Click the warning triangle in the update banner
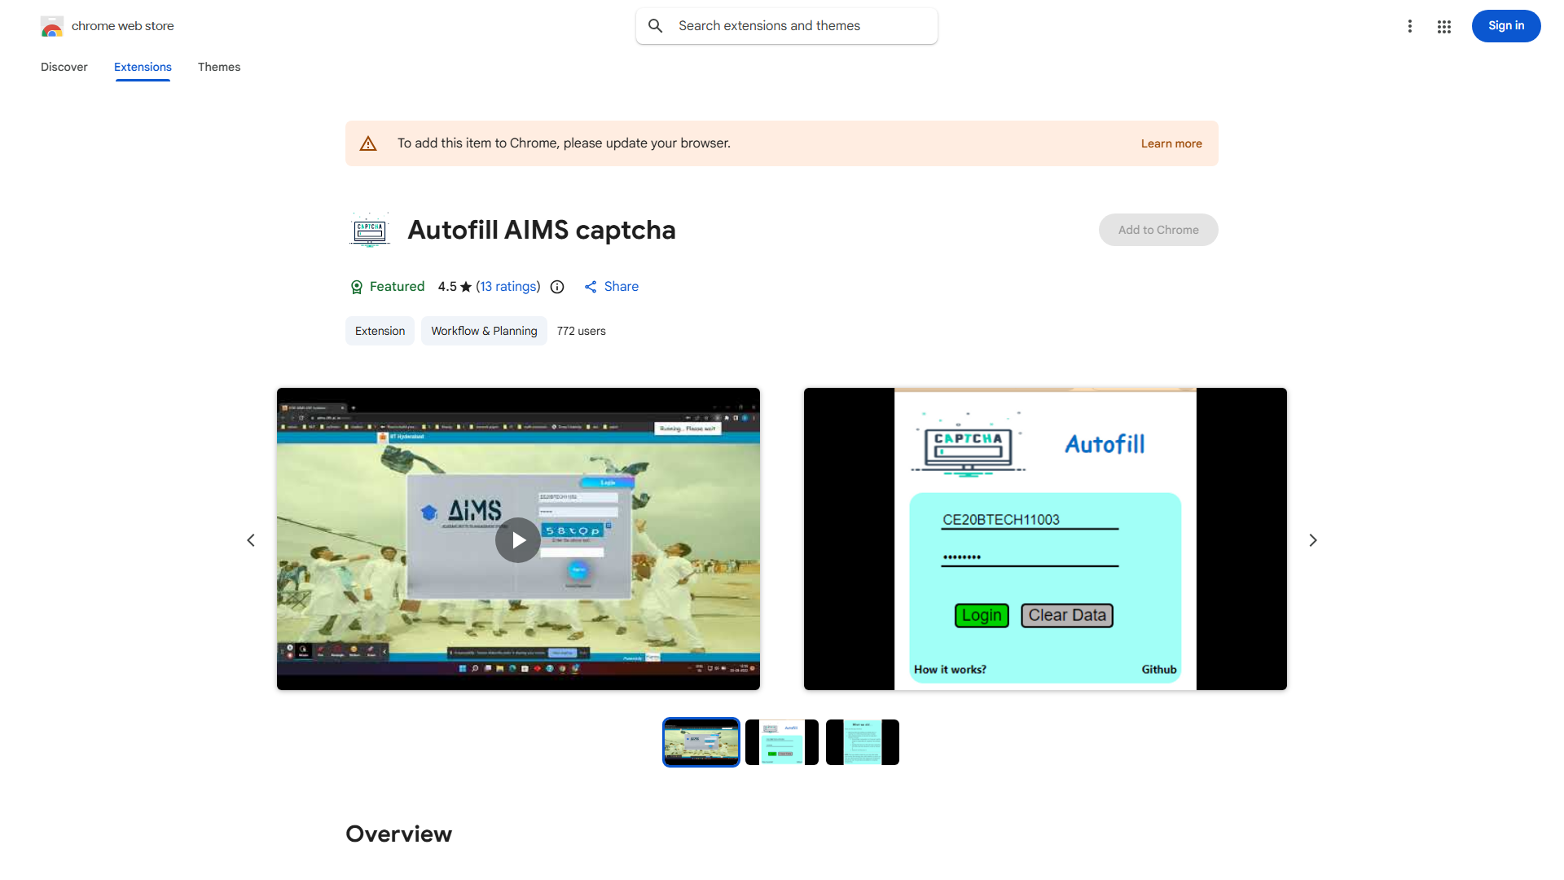Screen dimensions: 1564x880 coord(368,143)
